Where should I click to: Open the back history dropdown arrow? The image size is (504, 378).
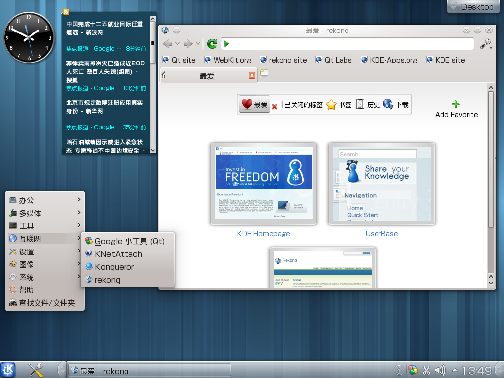pos(177,44)
